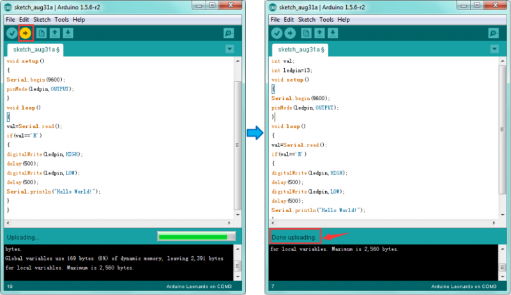Open the File menu in left window
This screenshot has width=511, height=295.
coord(10,20)
